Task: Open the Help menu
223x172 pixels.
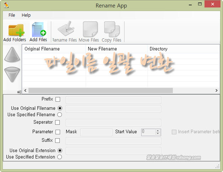Action: pos(26,15)
